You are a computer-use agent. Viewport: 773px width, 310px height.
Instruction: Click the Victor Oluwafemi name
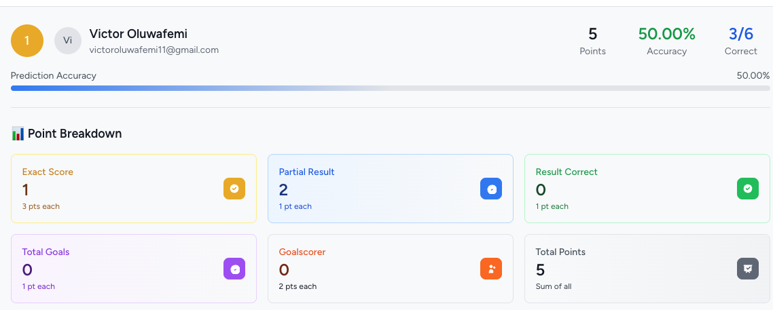click(x=138, y=34)
